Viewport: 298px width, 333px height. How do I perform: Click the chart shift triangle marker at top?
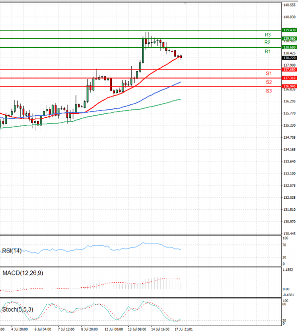(186, 3)
